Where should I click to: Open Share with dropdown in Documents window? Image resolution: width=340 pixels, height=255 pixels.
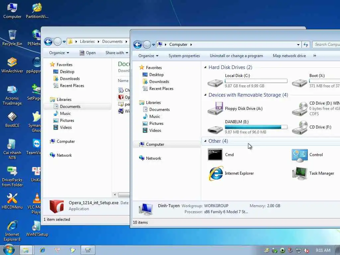117,53
